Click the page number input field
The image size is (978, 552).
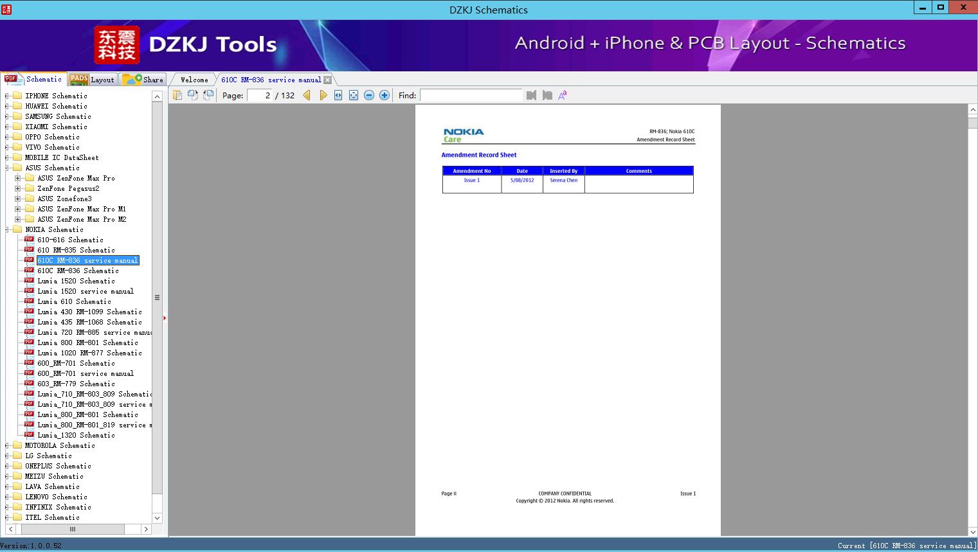click(x=260, y=95)
